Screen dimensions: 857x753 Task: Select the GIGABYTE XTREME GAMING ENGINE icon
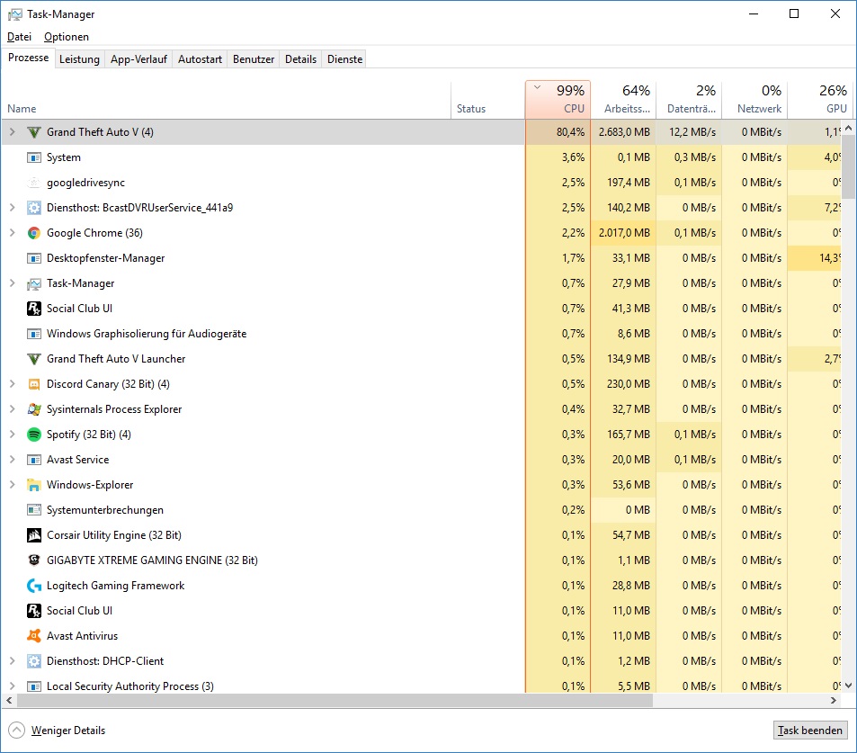pyautogui.click(x=34, y=560)
